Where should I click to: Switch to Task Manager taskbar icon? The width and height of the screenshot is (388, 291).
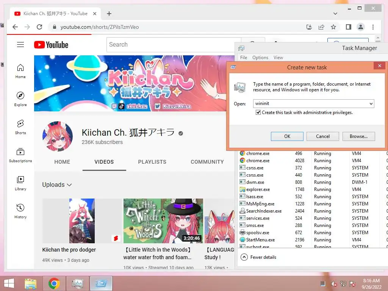pos(77,283)
